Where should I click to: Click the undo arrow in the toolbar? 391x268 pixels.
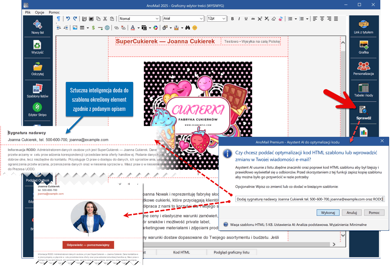[x=68, y=19]
